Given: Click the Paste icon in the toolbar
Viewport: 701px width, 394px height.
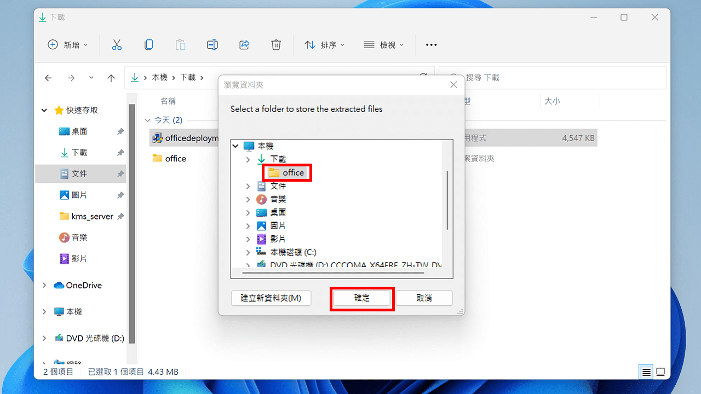Looking at the screenshot, I should [x=180, y=45].
